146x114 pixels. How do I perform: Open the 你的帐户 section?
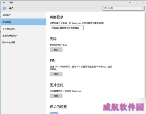(x=23, y=15)
